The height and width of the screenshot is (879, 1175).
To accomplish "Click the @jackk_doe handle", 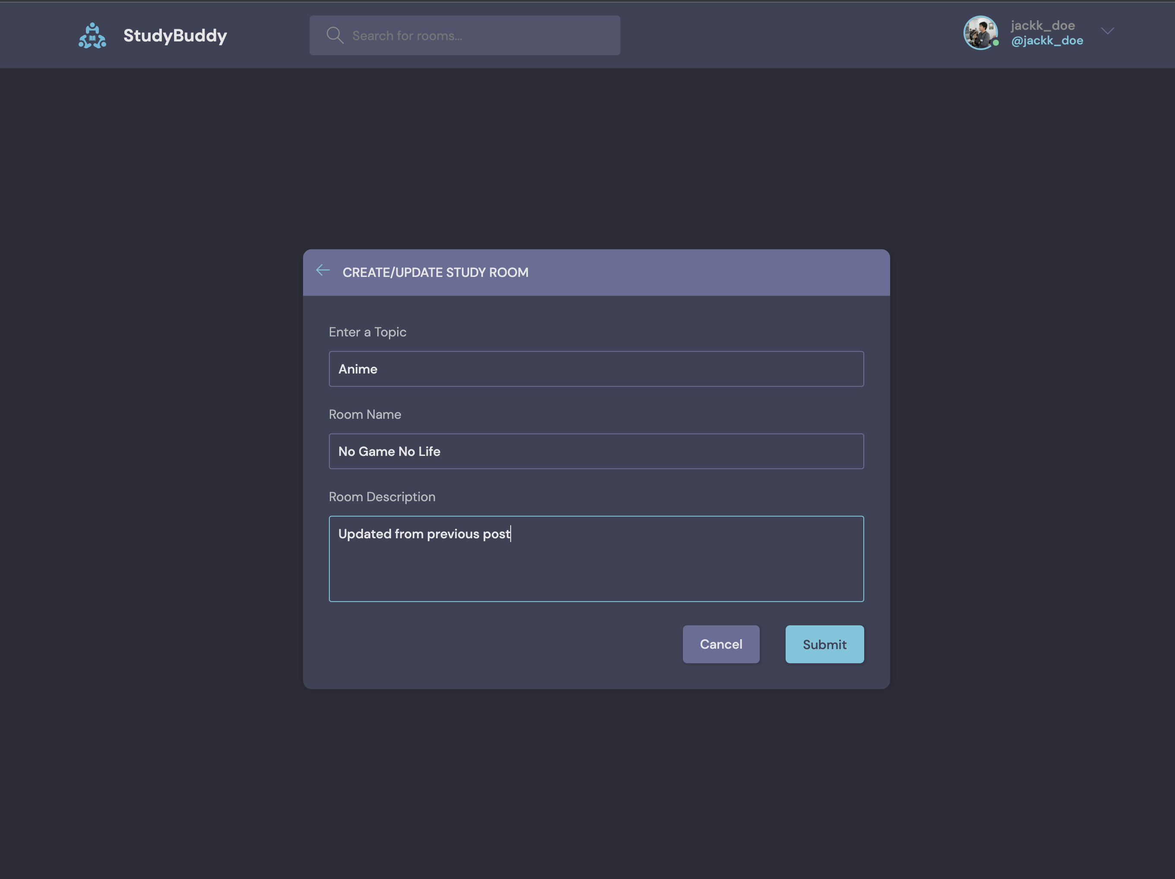I will click(1046, 41).
